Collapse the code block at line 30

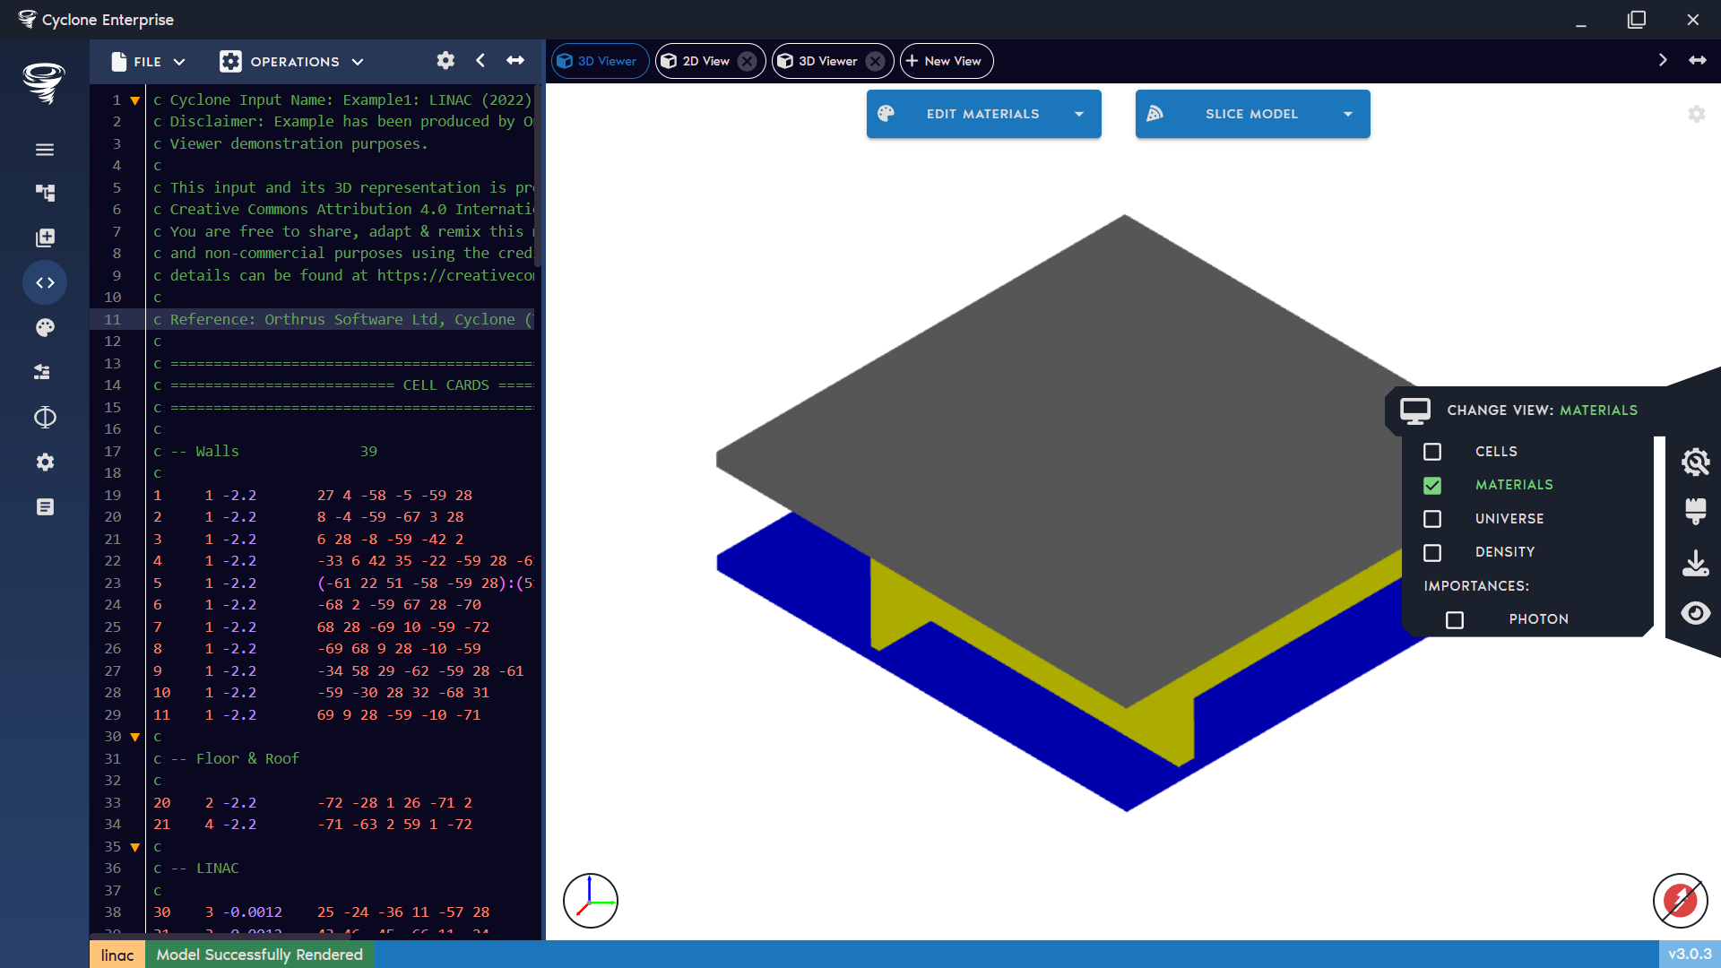click(134, 736)
